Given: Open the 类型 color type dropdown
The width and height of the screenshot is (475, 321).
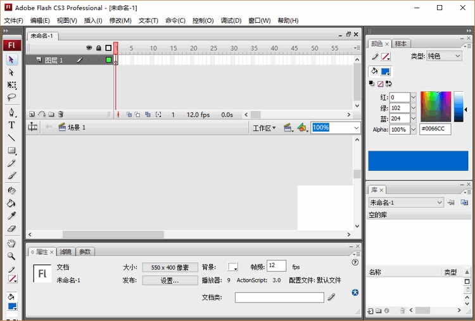Looking at the screenshot, I should (444, 56).
